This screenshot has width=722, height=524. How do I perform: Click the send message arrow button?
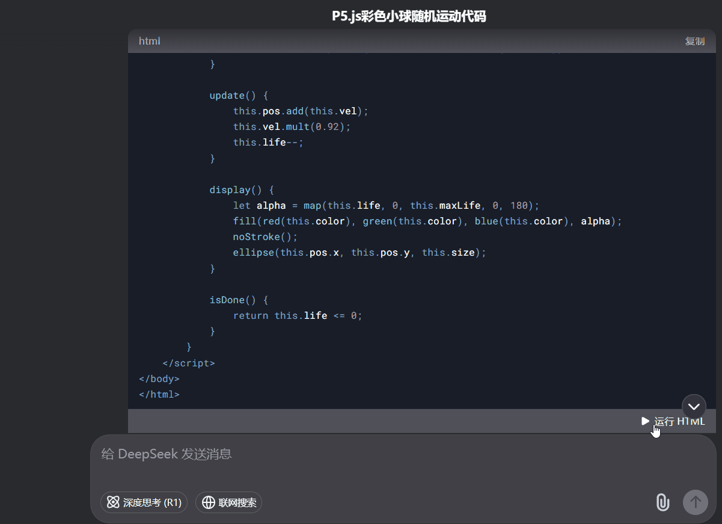pos(696,502)
